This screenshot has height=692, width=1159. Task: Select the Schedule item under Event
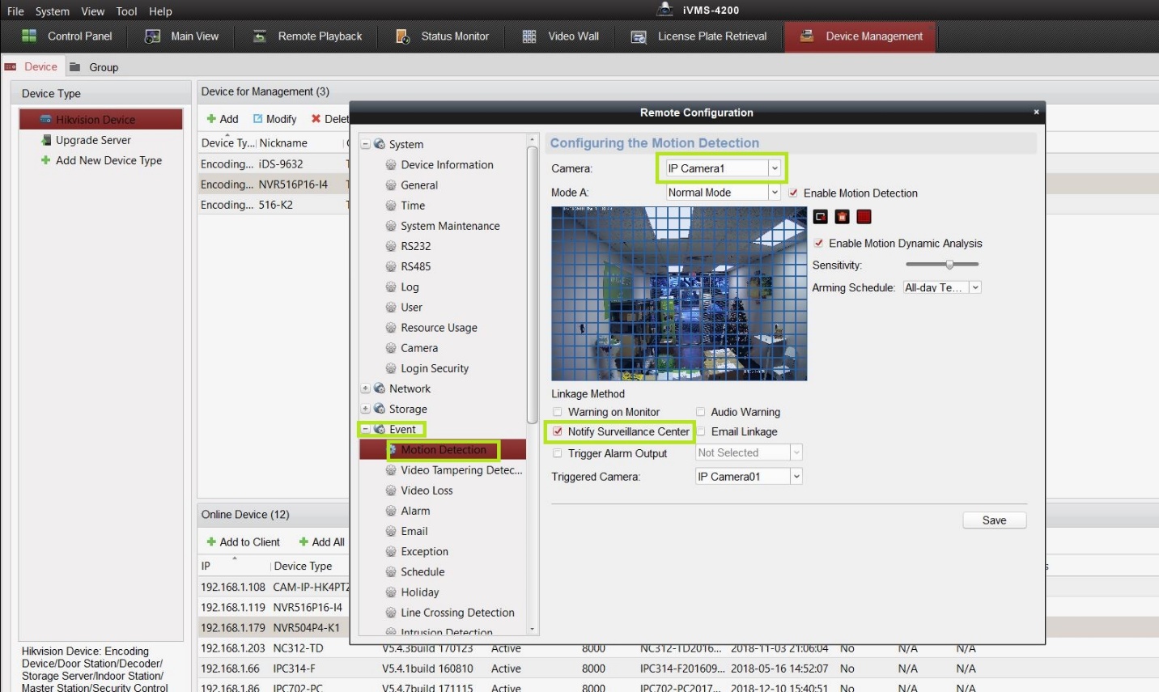[x=422, y=572]
